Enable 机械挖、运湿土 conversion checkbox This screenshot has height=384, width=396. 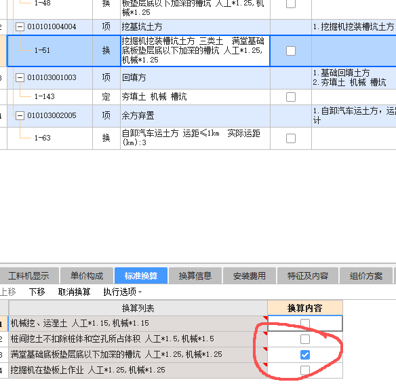point(305,324)
